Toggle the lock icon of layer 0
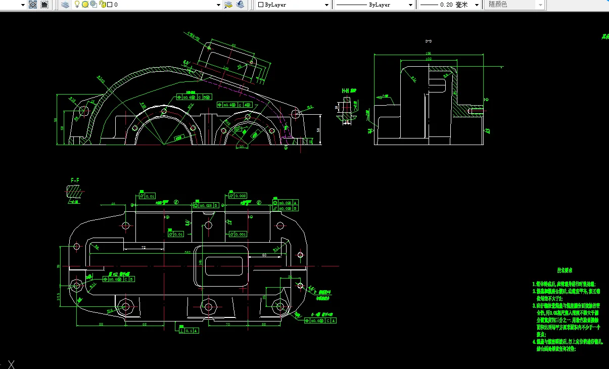Image resolution: width=609 pixels, height=369 pixels. coord(103,5)
